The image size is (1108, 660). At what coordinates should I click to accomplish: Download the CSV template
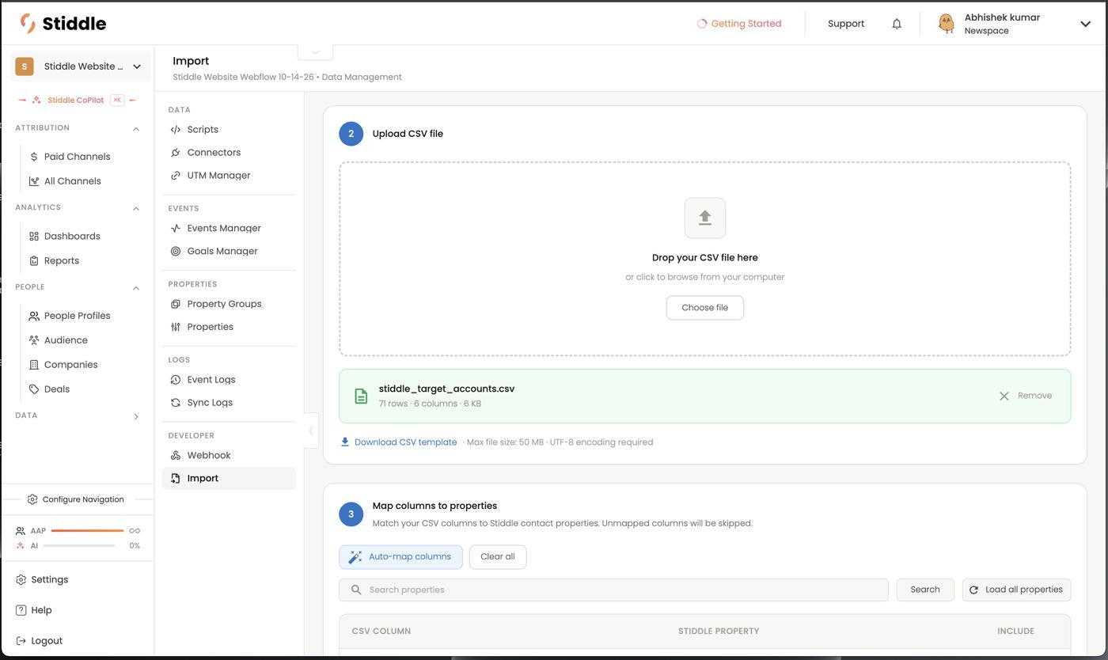(399, 442)
